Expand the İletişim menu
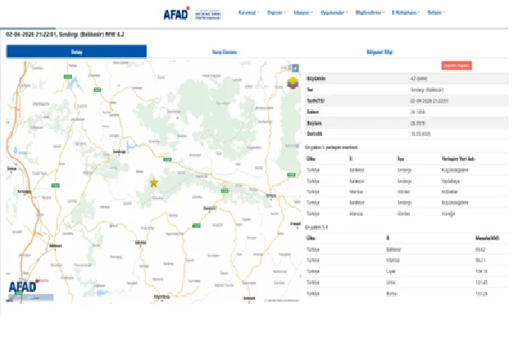Screen dimensions: 512x343 [436, 13]
